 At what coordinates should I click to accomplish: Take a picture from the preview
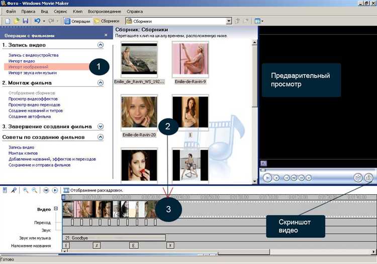[x=368, y=178]
